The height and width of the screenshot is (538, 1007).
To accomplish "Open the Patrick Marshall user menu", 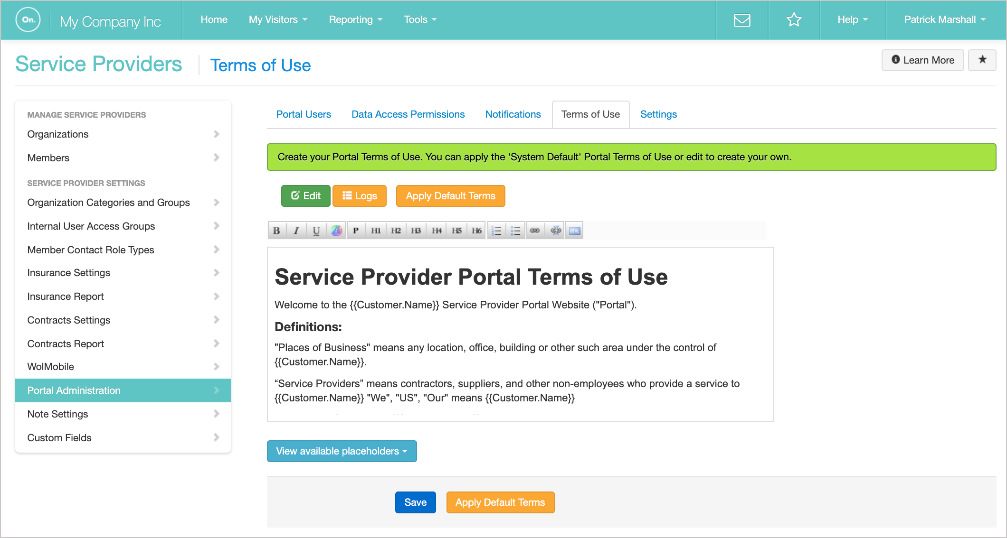I will [944, 19].
